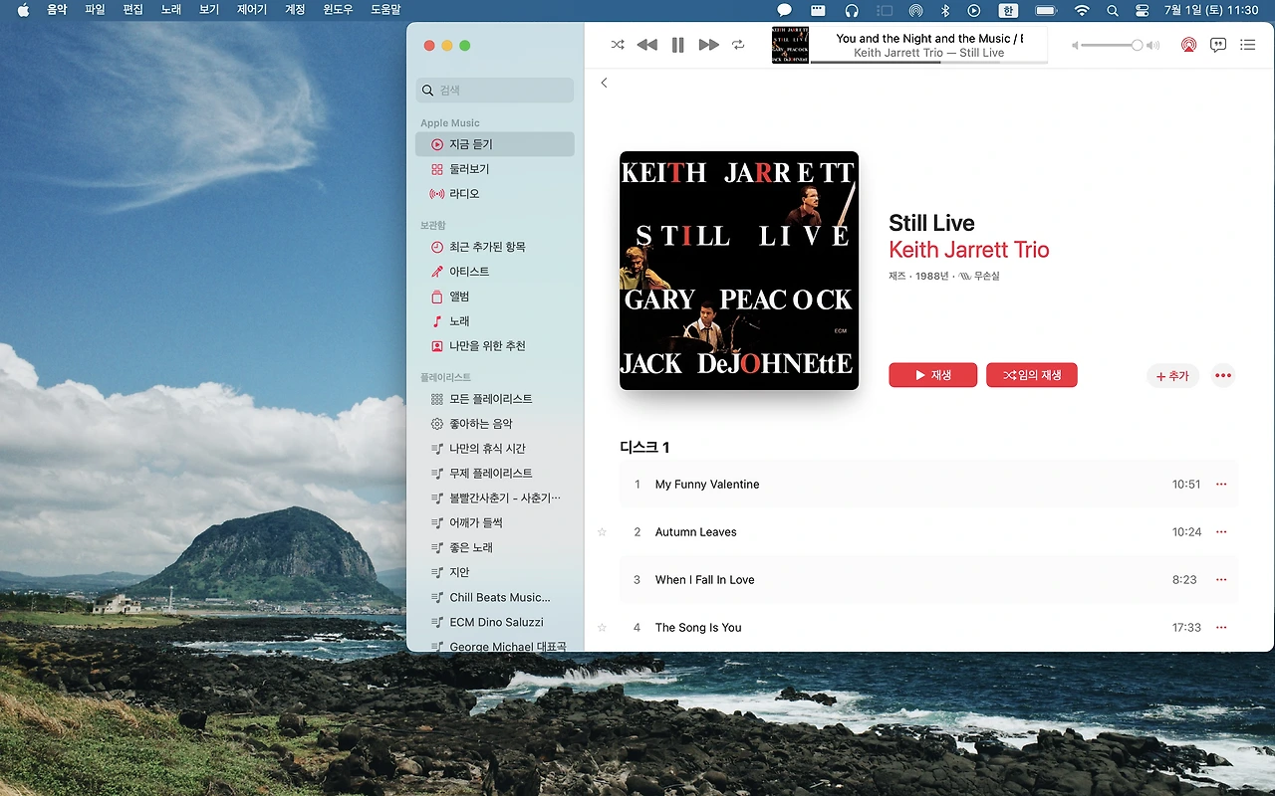Pause the current song
This screenshot has height=796, width=1275.
[x=678, y=45]
